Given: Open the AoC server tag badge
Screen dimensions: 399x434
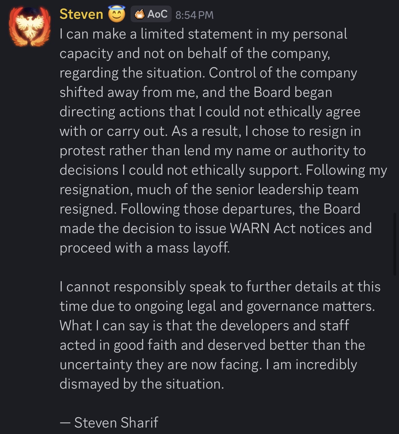Looking at the screenshot, I should [151, 14].
